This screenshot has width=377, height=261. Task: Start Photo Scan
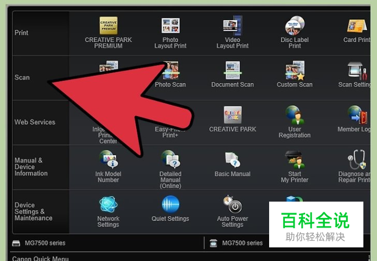coord(171,70)
